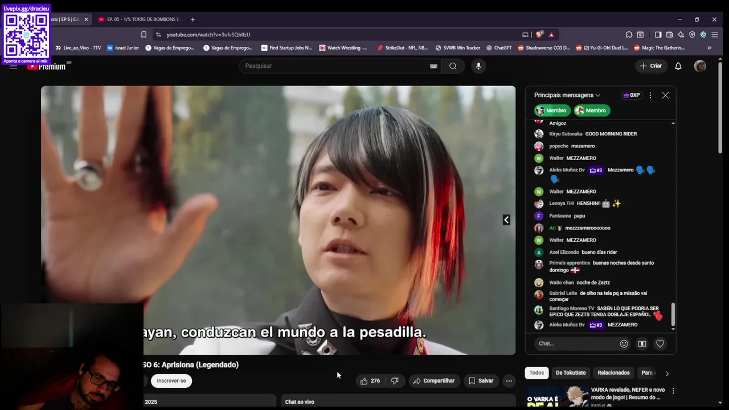
Task: Open the account avatar menu
Action: [700, 66]
